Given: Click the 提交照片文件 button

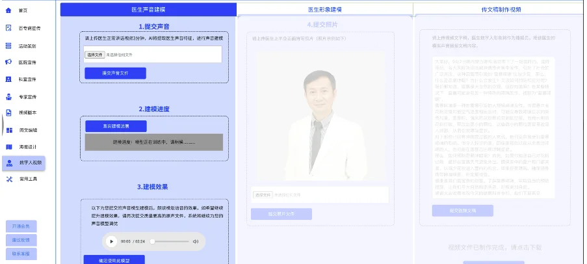Looking at the screenshot, I should point(281,214).
